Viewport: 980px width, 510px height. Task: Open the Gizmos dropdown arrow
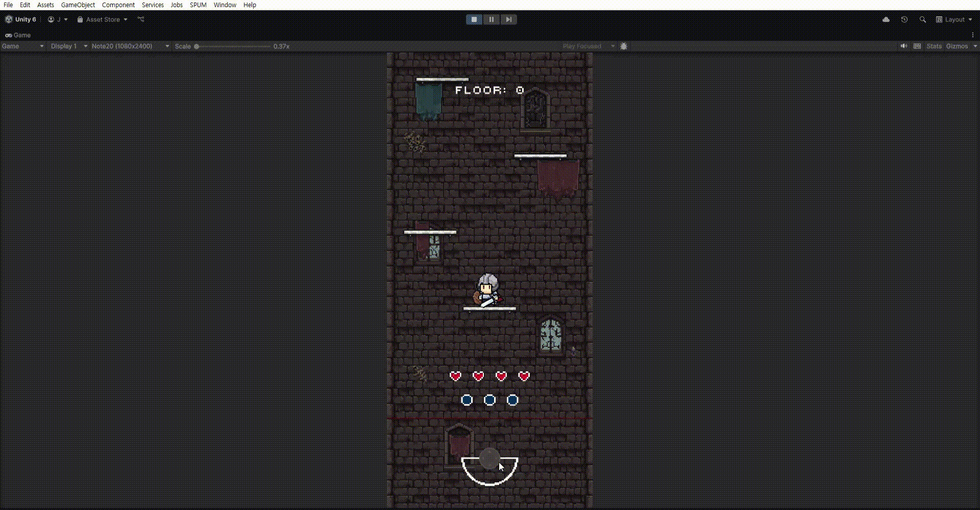click(975, 46)
